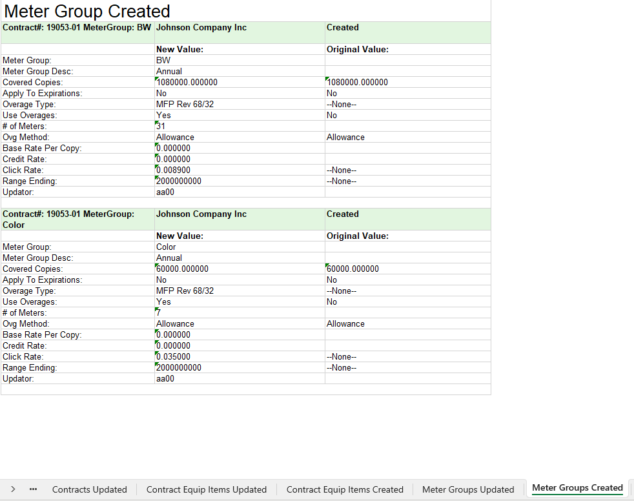634x501 pixels.
Task: Select Color contract header cell 19053-01
Action: (x=77, y=219)
